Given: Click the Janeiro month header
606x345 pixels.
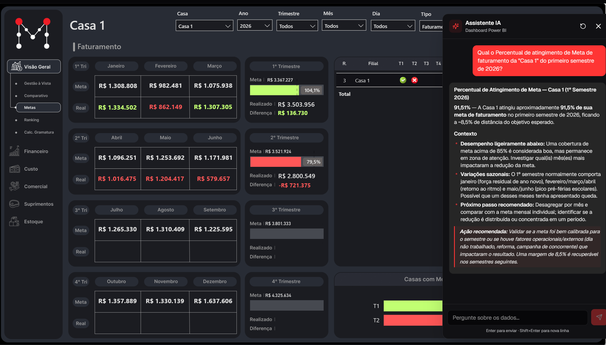Looking at the screenshot, I should (x=116, y=66).
